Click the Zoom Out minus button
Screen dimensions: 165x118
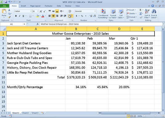point(144,116)
